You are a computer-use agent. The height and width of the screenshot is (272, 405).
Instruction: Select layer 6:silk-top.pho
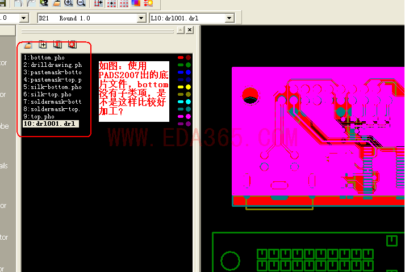47,94
